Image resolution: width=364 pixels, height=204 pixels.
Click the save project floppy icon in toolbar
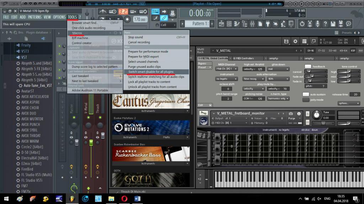[333, 24]
